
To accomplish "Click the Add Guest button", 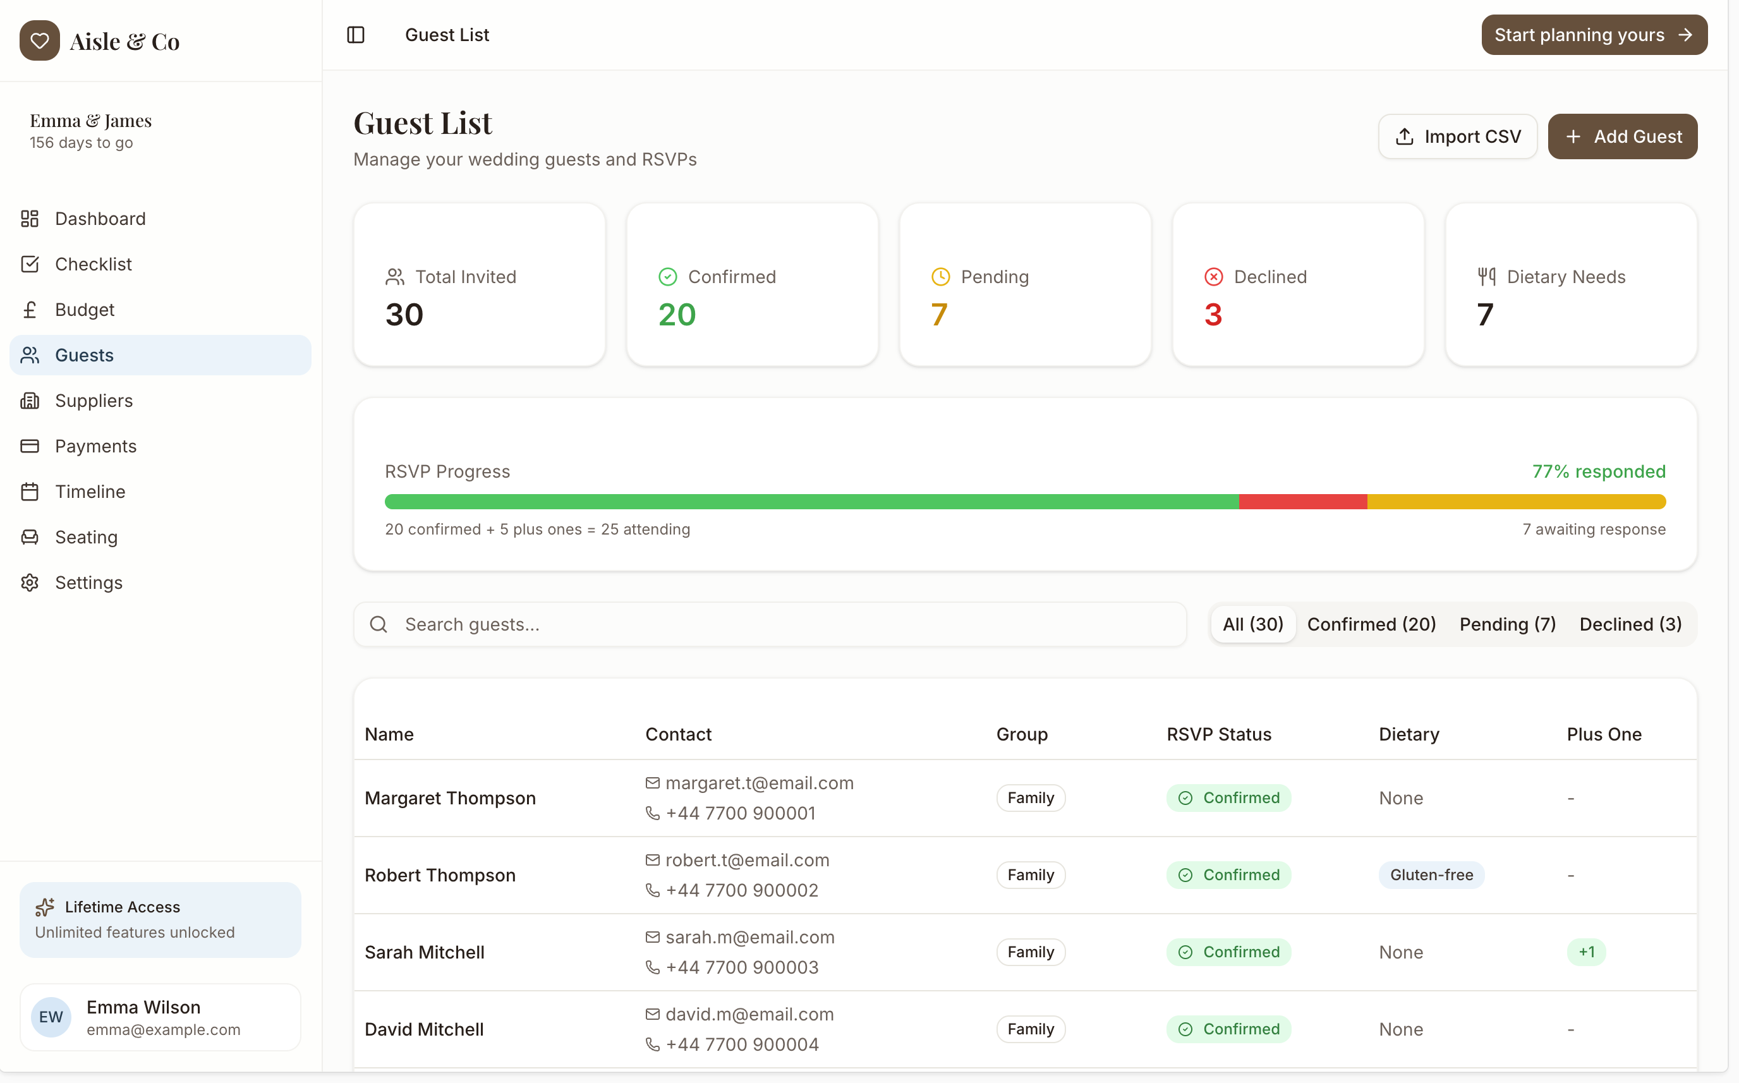I will [1621, 136].
